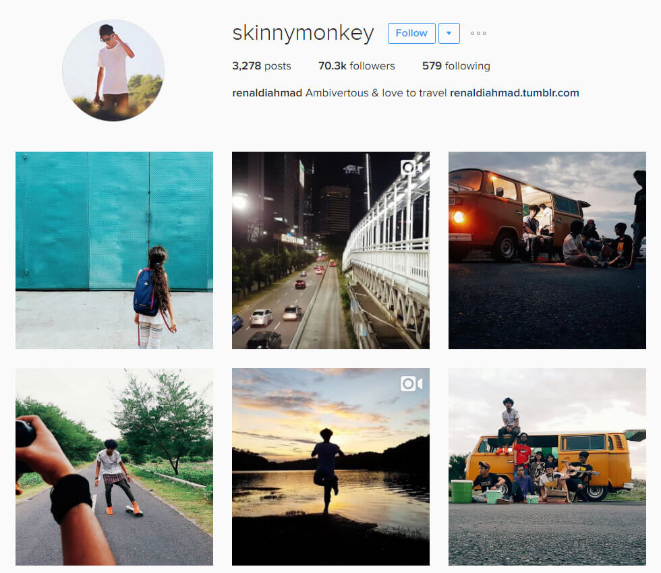Image resolution: width=661 pixels, height=573 pixels.
Task: Open the night city highway video post
Action: point(330,250)
